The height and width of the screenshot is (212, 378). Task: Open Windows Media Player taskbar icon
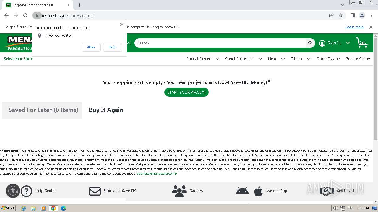click(x=43, y=208)
